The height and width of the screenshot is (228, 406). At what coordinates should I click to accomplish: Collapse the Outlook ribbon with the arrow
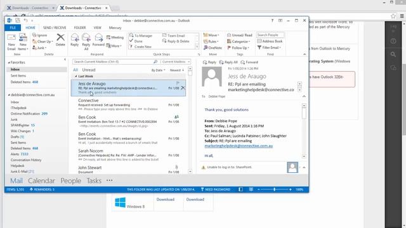tap(304, 54)
